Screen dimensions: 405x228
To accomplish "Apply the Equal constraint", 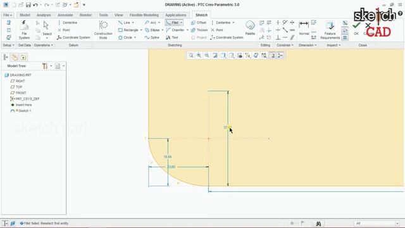I will tap(292, 30).
